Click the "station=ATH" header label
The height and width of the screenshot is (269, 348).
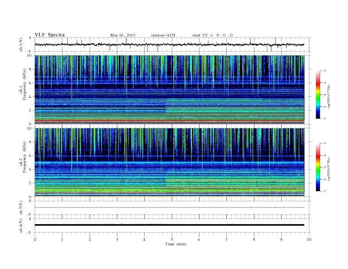pos(163,35)
